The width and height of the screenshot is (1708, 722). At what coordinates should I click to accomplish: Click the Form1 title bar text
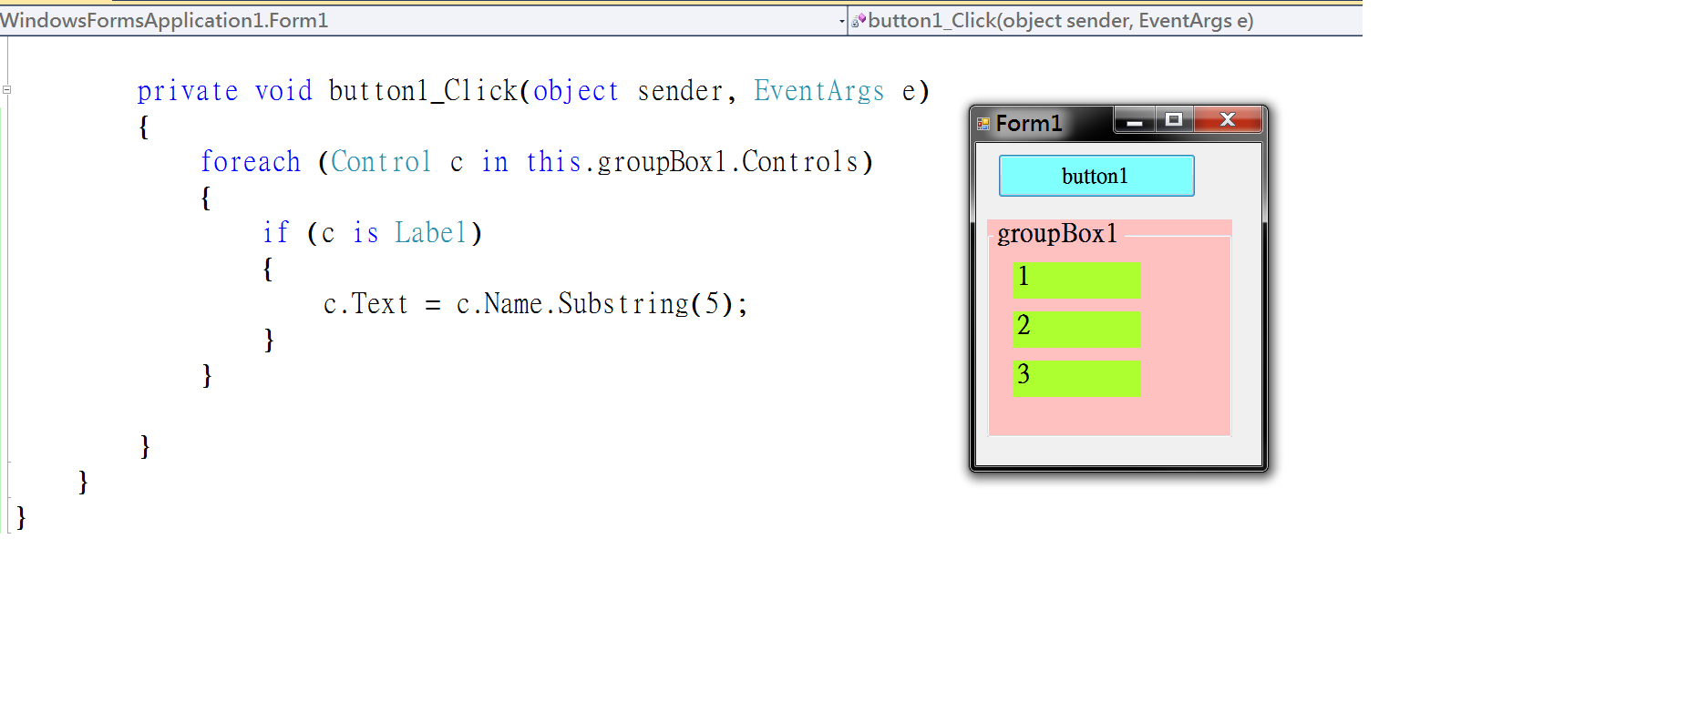pyautogui.click(x=1029, y=123)
